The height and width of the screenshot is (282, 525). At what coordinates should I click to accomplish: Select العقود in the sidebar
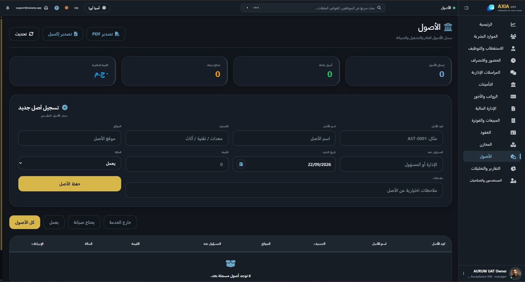tap(492, 133)
